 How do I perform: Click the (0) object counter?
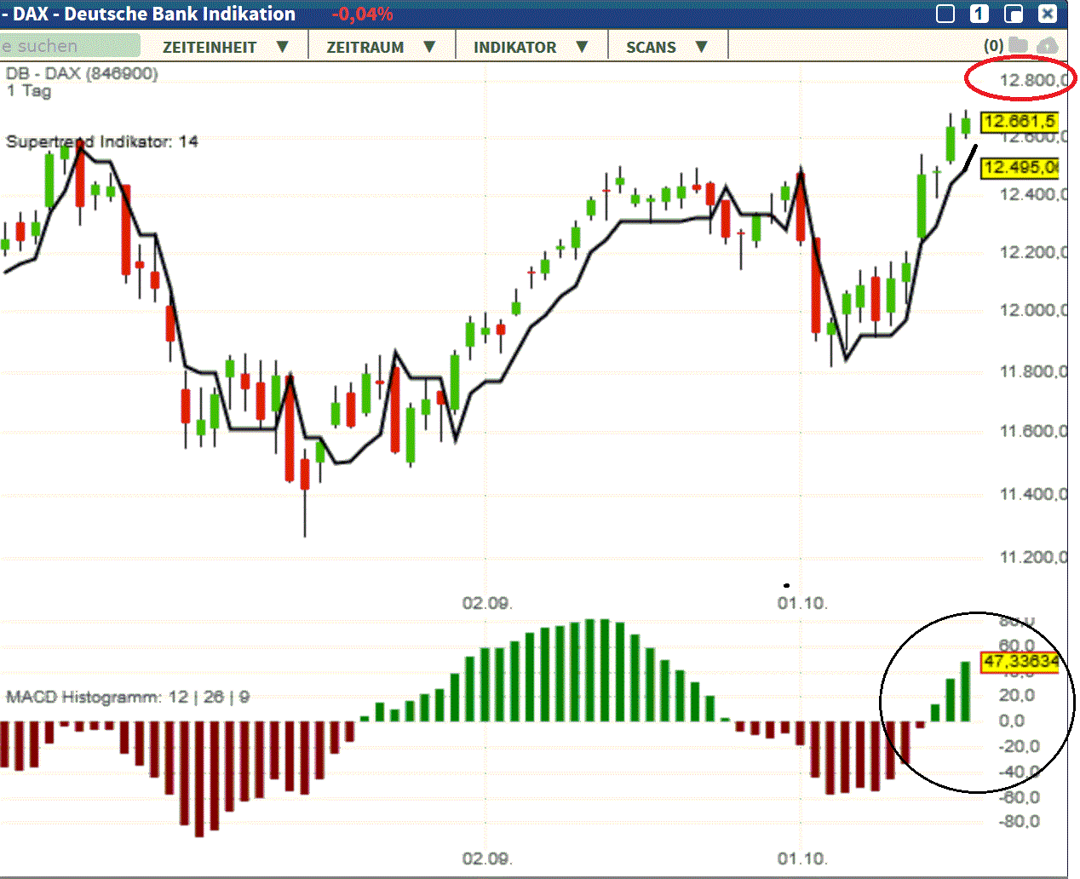993,45
